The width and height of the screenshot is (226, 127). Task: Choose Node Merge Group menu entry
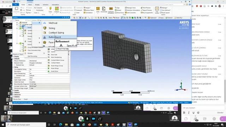tap(57, 66)
